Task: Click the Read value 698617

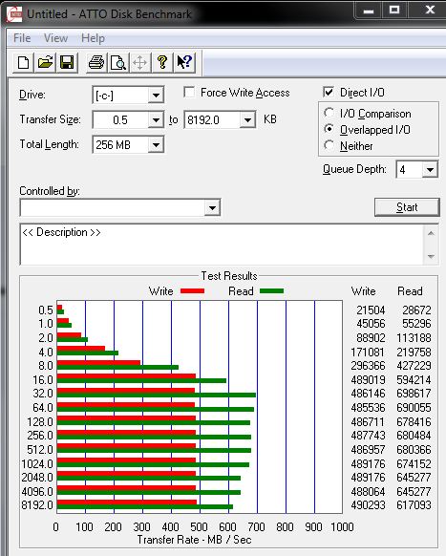Action: click(414, 394)
